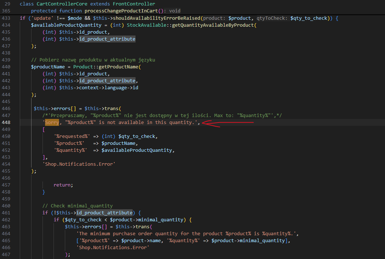Click sticky scroll line 'class CartControllerCore extends FrontController'
The image size is (385, 259).
click(x=88, y=4)
